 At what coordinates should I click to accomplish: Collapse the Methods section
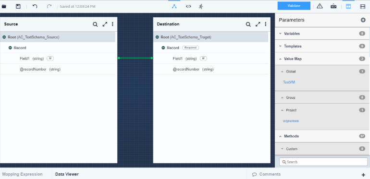point(322,136)
